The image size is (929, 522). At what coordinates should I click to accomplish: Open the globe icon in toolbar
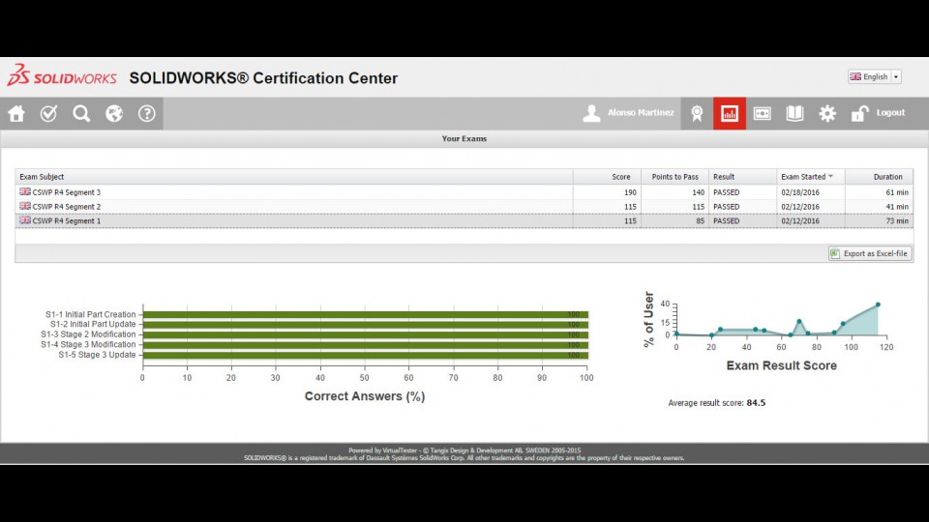(114, 113)
